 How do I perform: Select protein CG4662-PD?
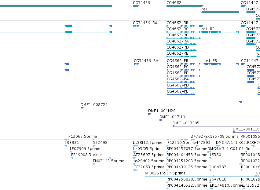[178, 85]
